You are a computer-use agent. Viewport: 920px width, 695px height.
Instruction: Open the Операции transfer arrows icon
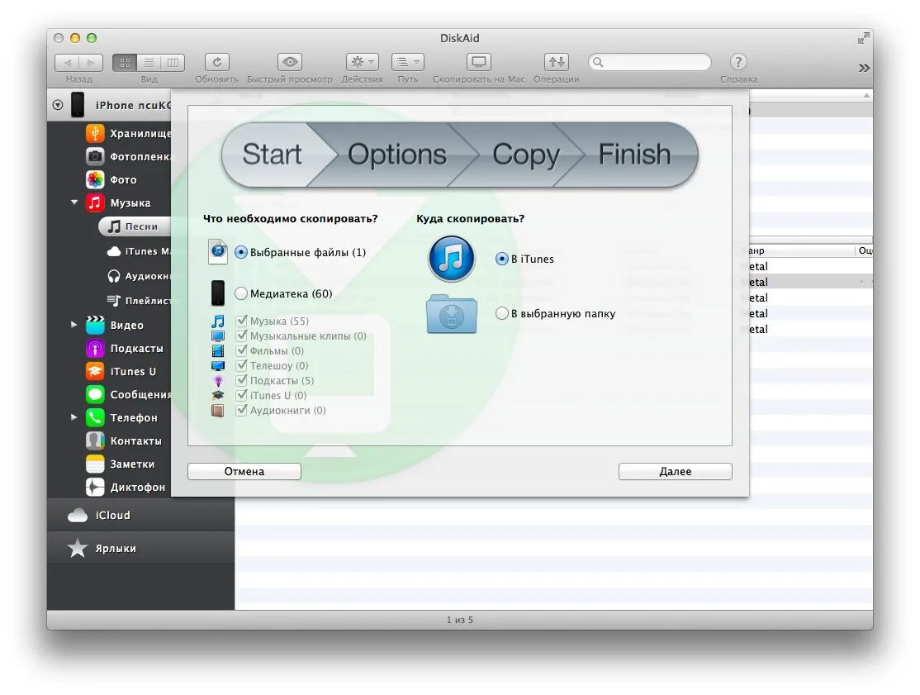tap(557, 62)
